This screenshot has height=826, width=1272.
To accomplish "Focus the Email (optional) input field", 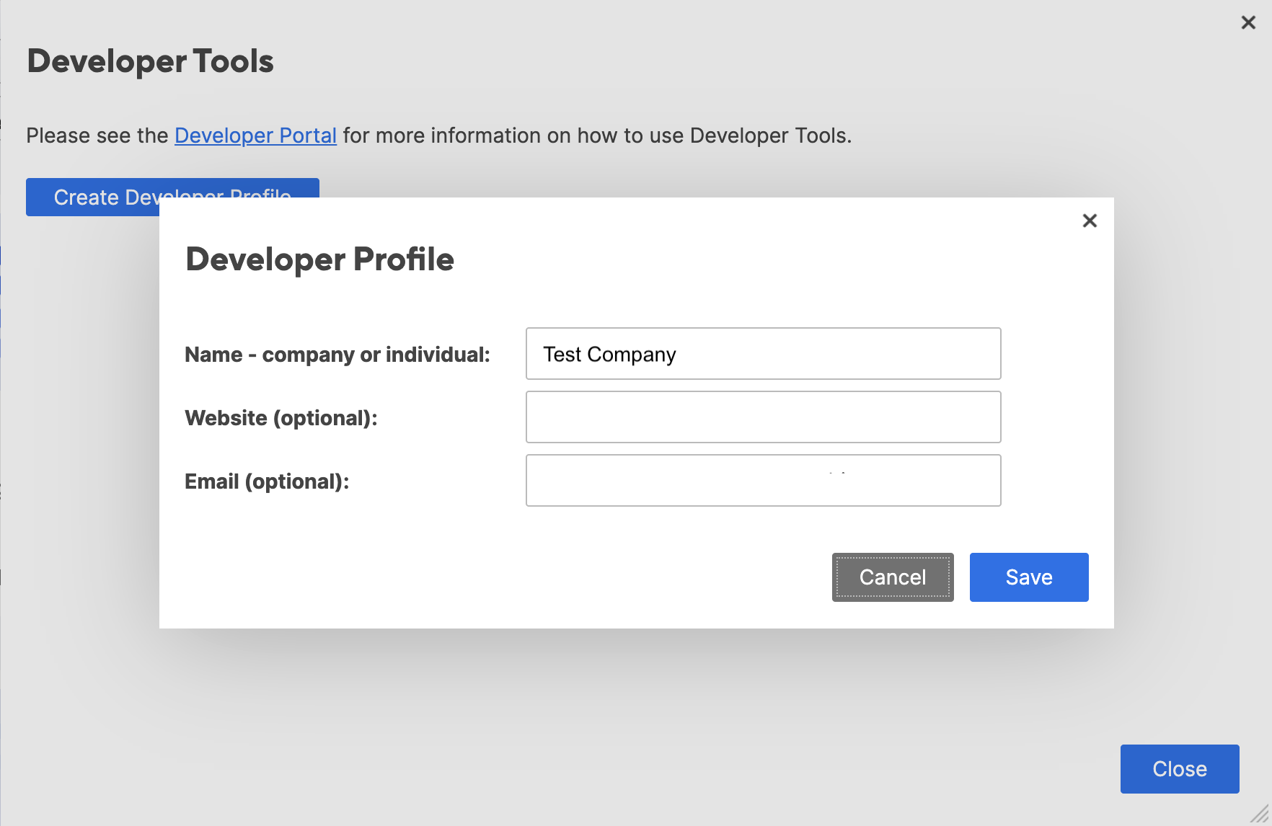I will 763,481.
